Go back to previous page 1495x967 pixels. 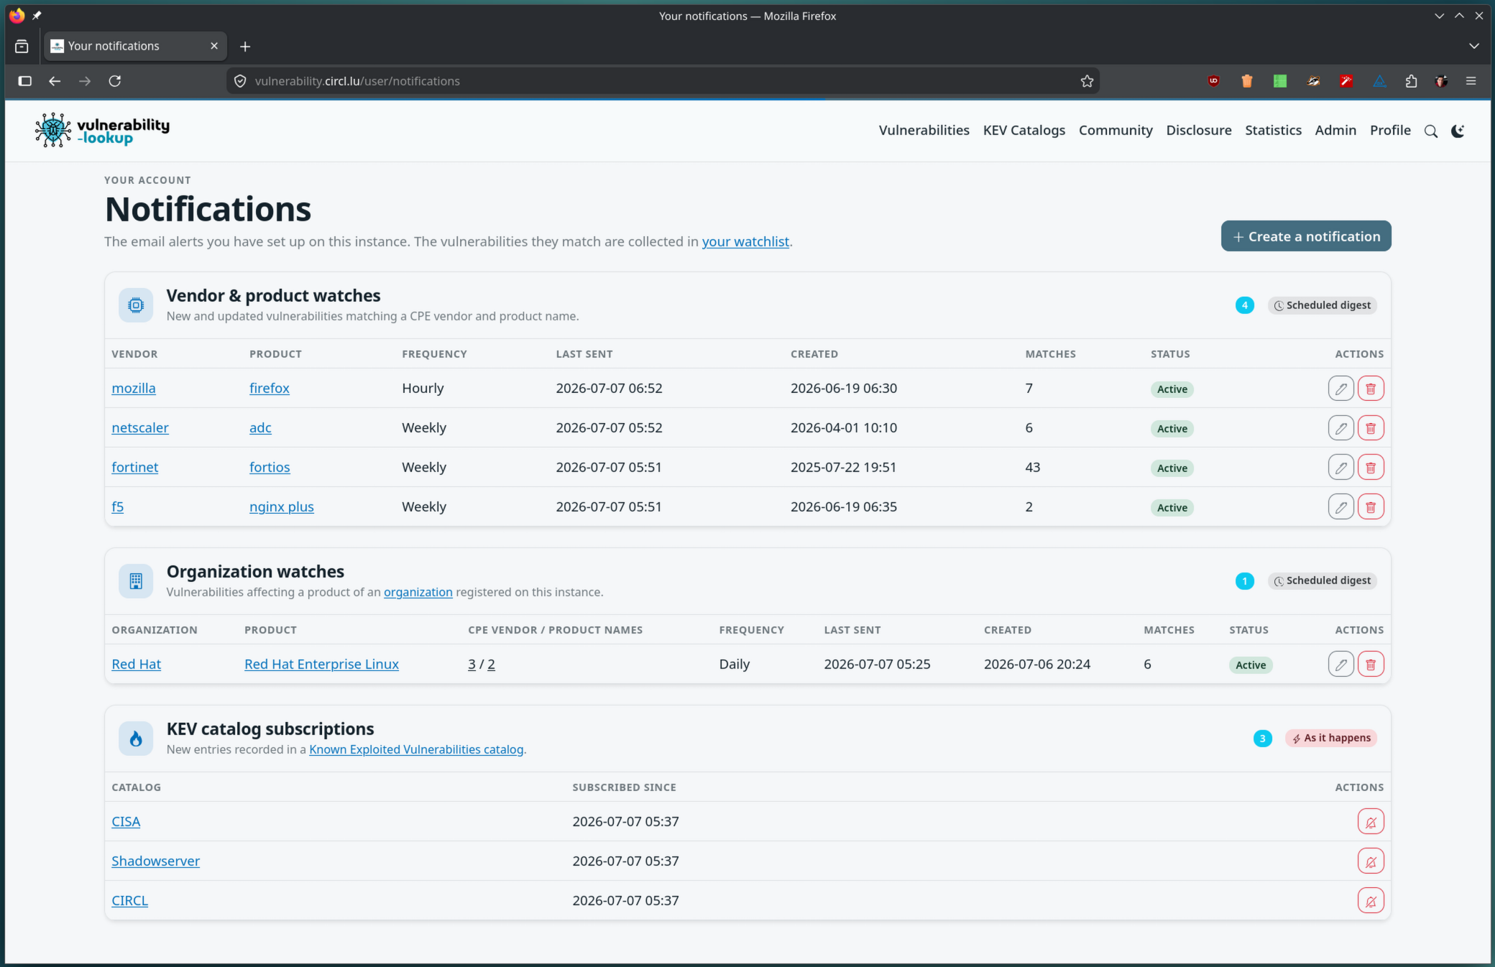pyautogui.click(x=55, y=81)
